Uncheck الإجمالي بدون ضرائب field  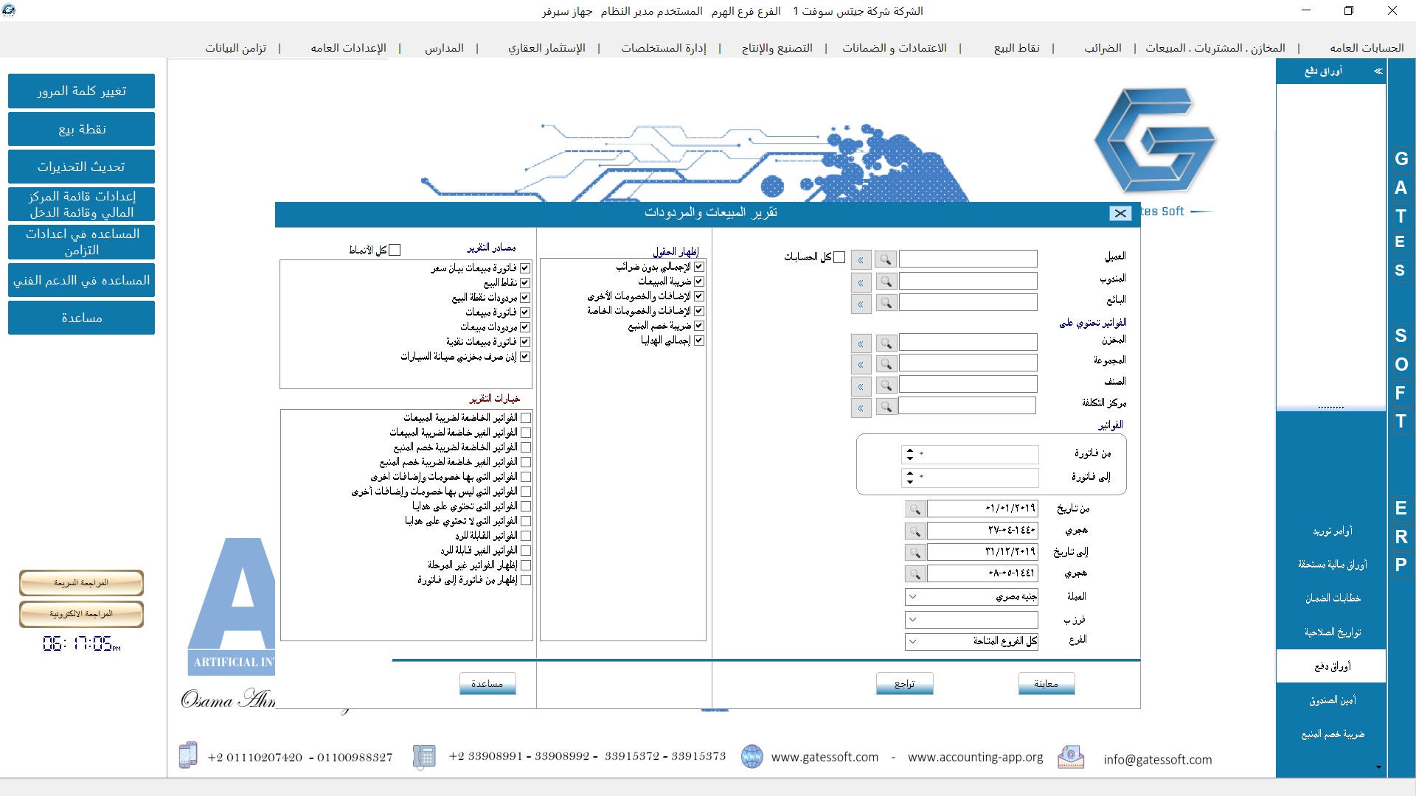coord(698,267)
